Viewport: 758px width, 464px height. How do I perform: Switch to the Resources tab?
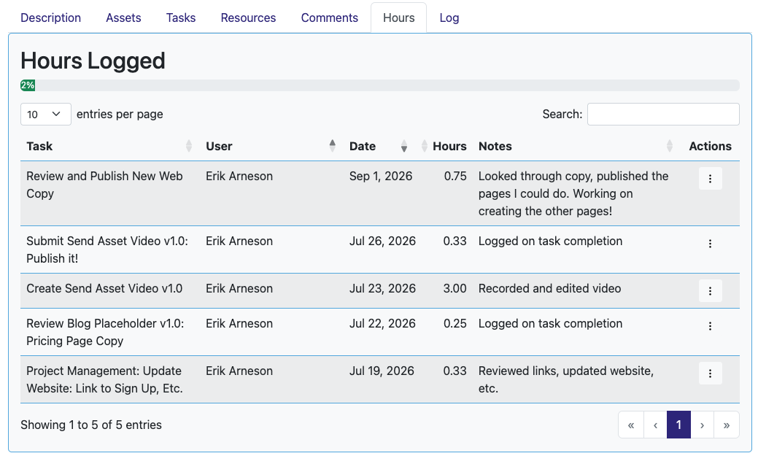pyautogui.click(x=249, y=18)
